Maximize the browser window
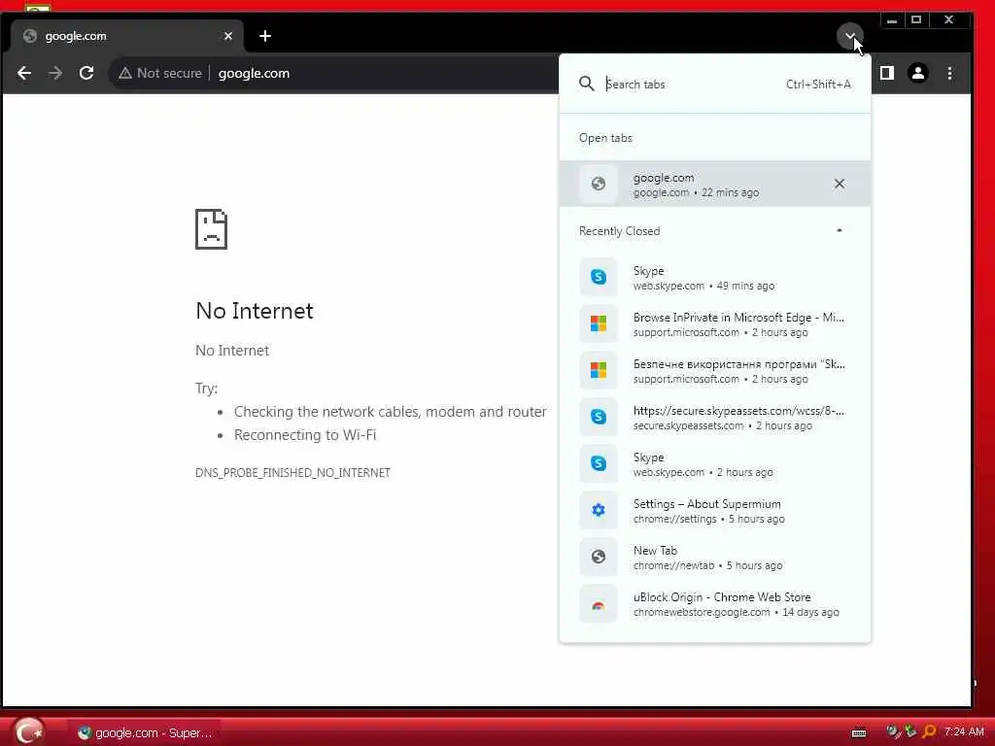 916,20
